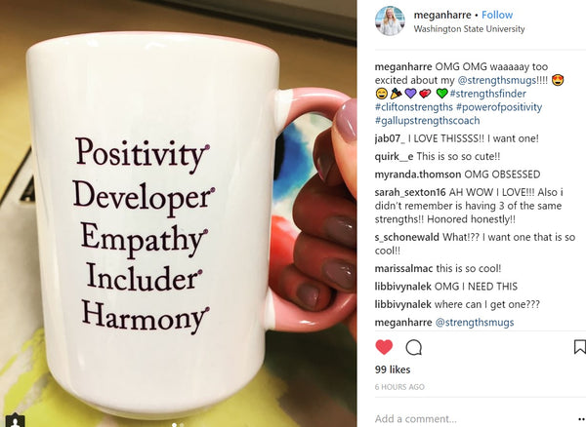Screen dimensions: 586x427
Task: Open jab07_ commenter's profile
Action: [x=390, y=138]
